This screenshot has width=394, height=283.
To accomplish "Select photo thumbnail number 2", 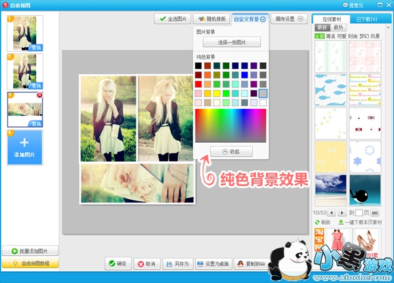I will [x=25, y=71].
